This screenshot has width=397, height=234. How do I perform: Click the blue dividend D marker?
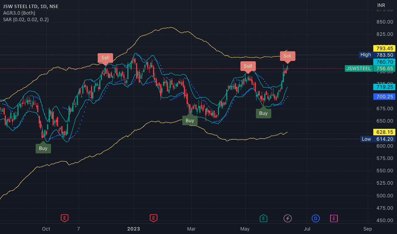(316, 218)
